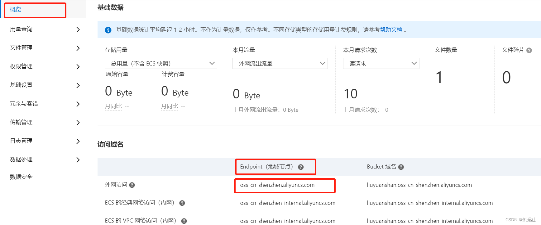Open the 外网流出流量 dropdown

pos(280,63)
